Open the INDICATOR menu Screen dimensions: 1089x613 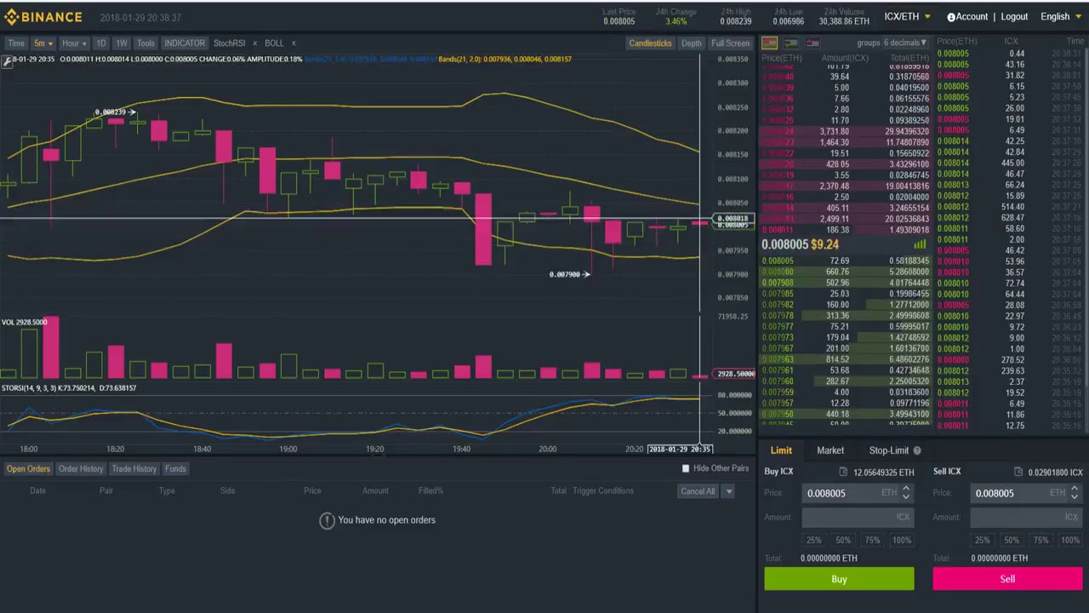185,43
